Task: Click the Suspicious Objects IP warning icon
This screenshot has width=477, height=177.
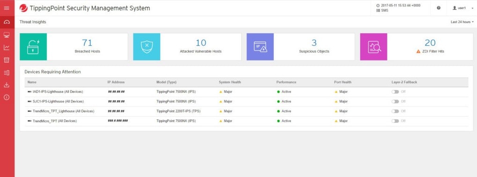Action: point(260,47)
